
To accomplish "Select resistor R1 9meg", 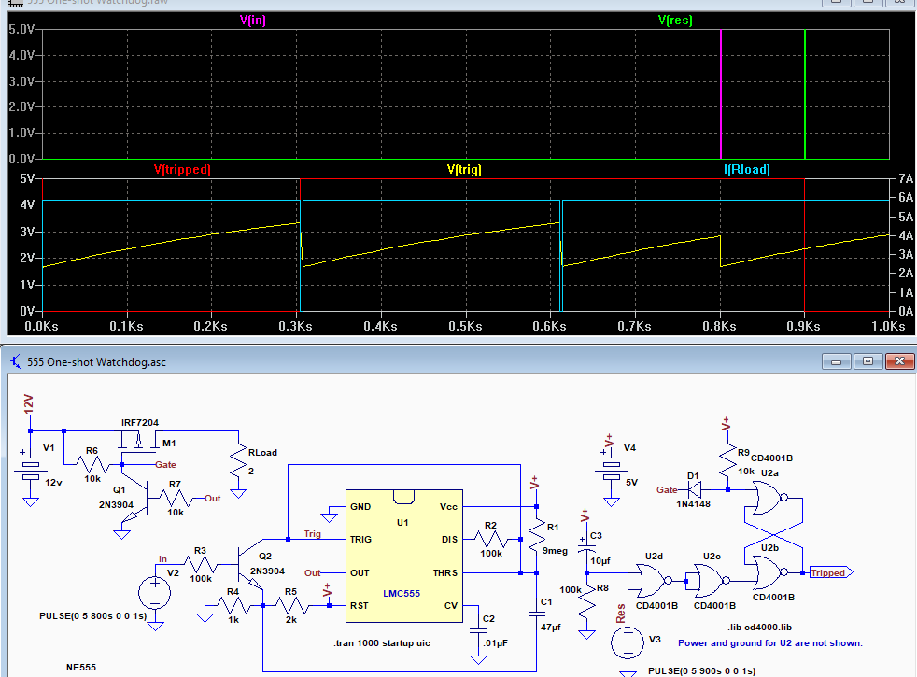I will coord(536,537).
